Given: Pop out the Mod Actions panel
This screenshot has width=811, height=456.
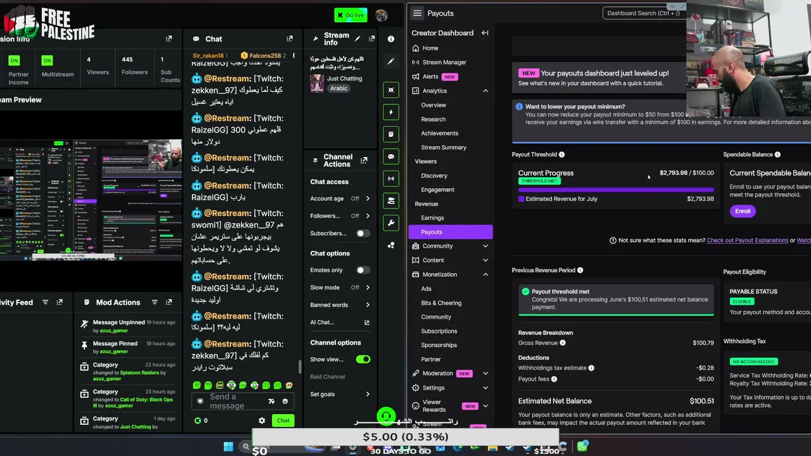Looking at the screenshot, I should point(169,302).
